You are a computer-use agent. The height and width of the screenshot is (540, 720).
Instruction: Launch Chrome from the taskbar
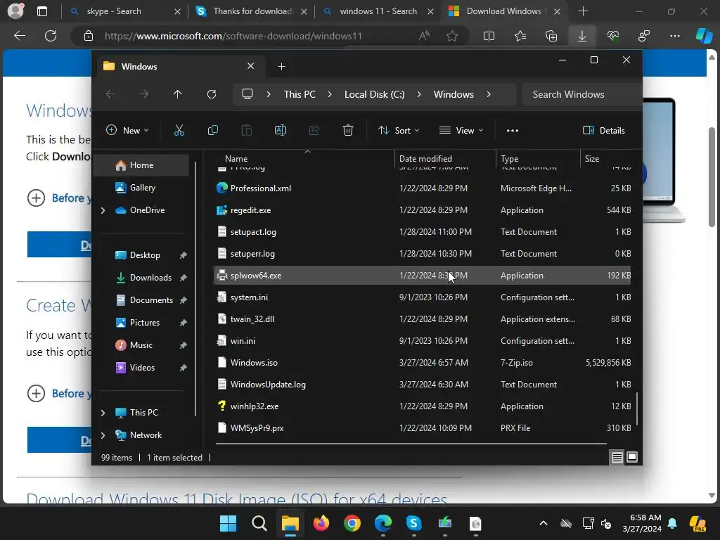tap(352, 523)
